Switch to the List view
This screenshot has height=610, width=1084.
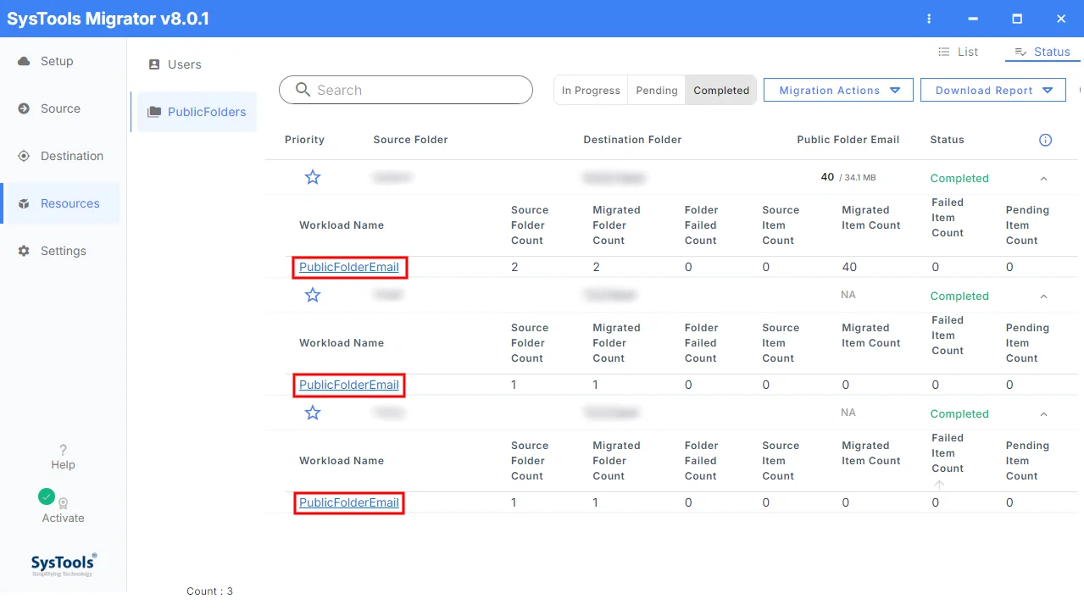click(958, 52)
